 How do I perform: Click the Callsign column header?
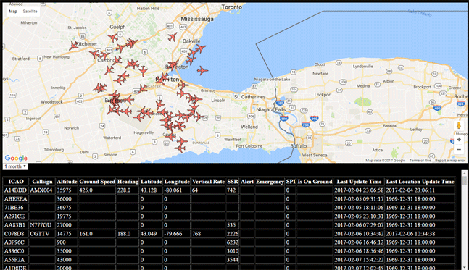click(42, 182)
